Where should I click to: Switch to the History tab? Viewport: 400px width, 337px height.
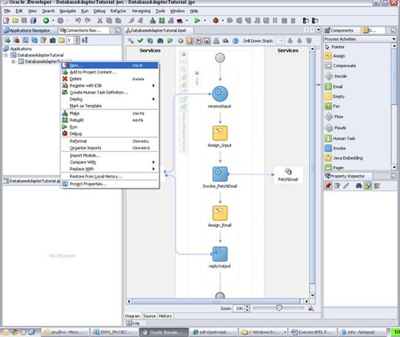click(x=165, y=316)
